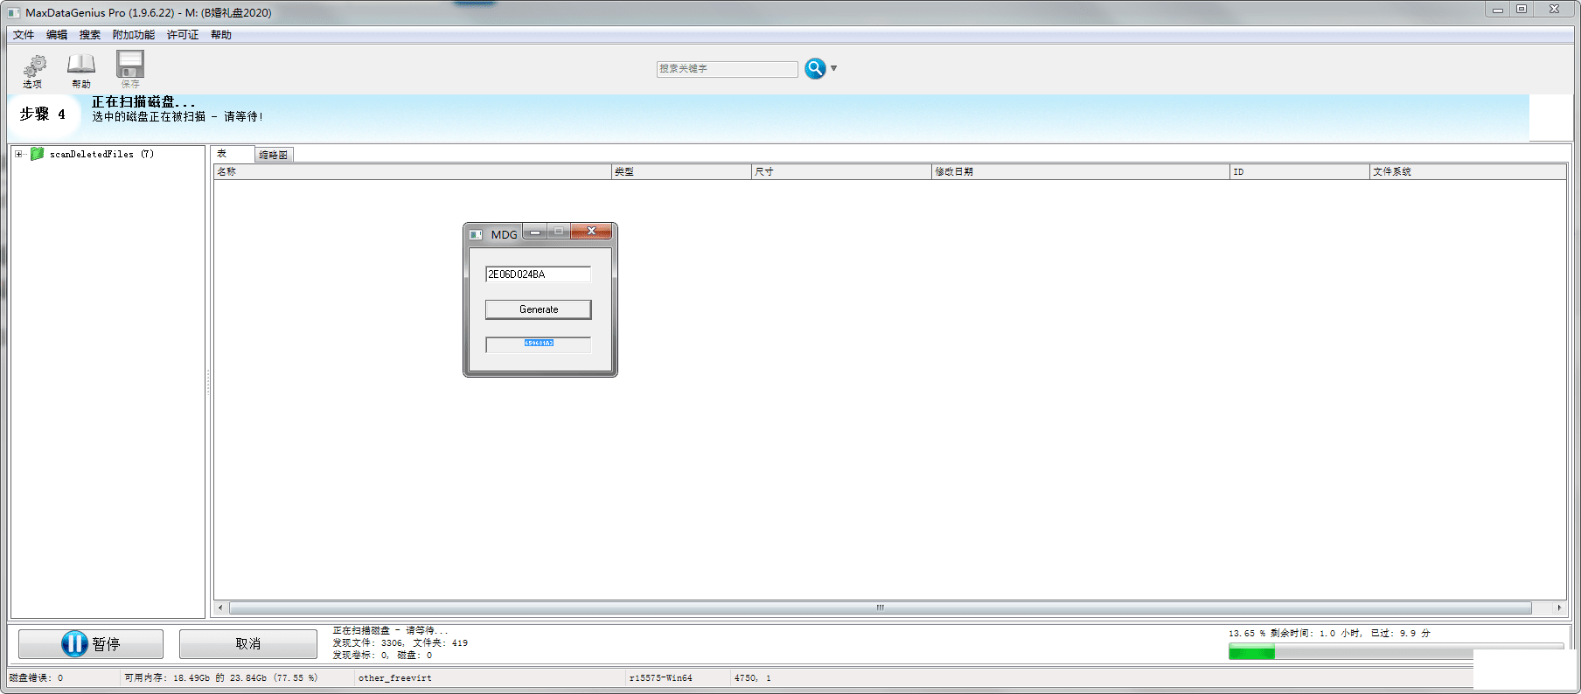
Task: Open the 搜索 menu
Action: coord(90,35)
